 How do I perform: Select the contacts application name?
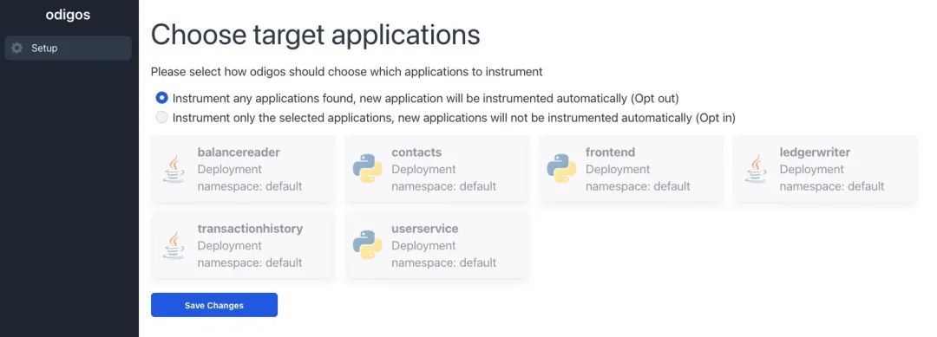(x=416, y=152)
